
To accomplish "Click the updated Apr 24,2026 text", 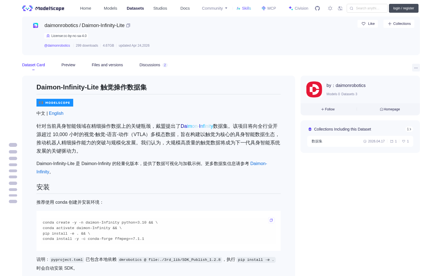I will point(134,46).
